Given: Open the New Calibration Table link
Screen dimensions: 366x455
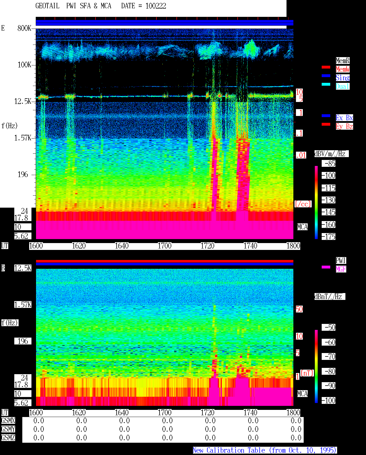Looking at the screenshot, I should pyautogui.click(x=265, y=450).
